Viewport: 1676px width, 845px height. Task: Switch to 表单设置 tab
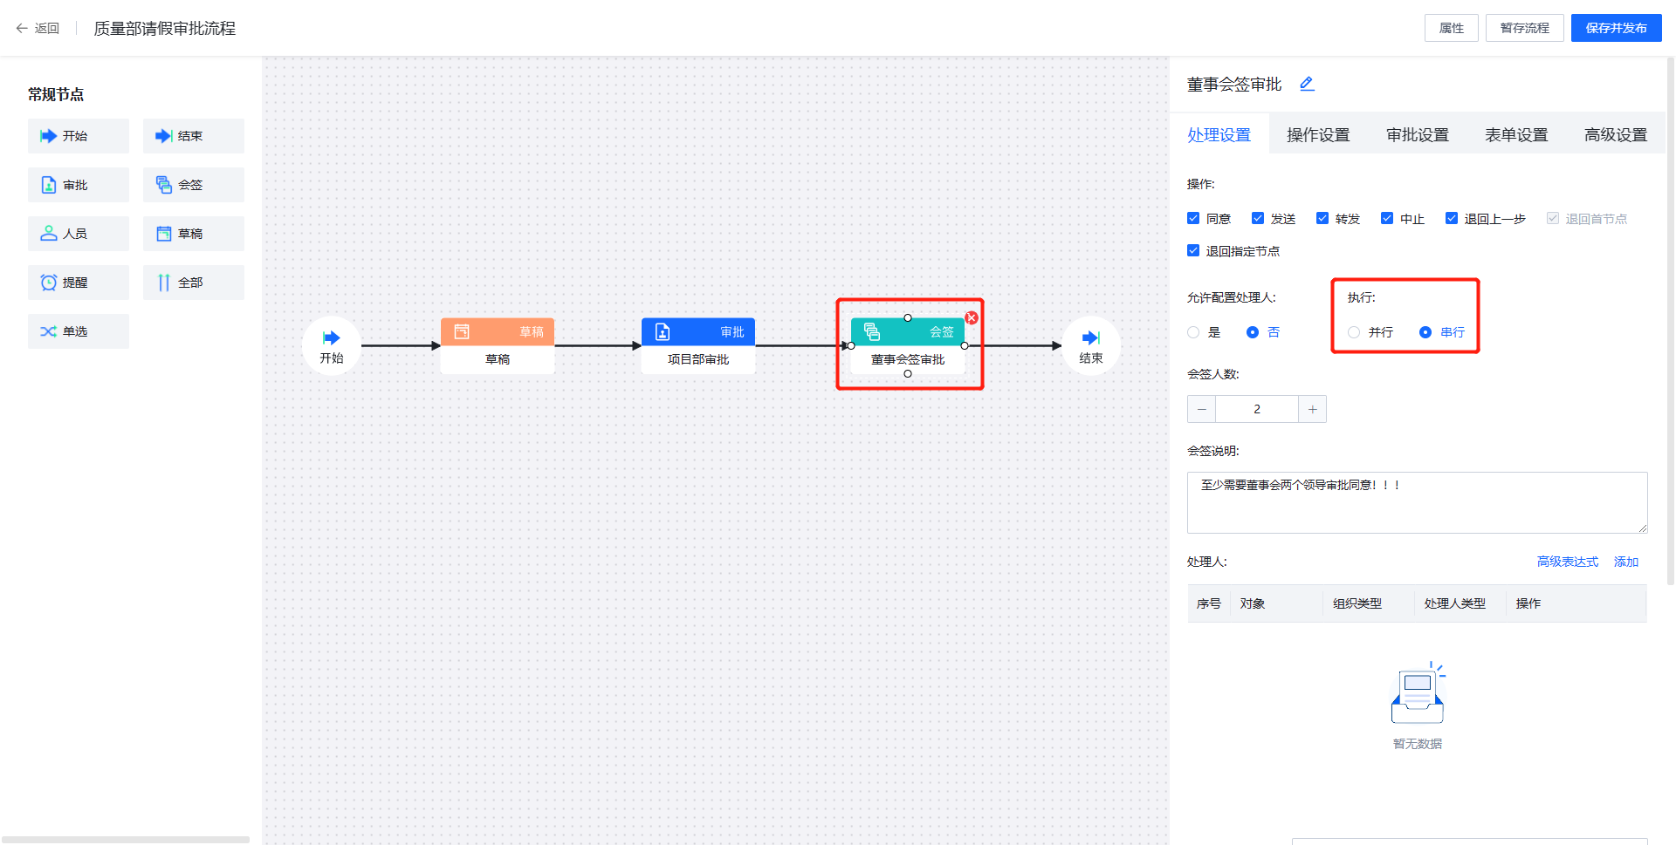[x=1516, y=134]
